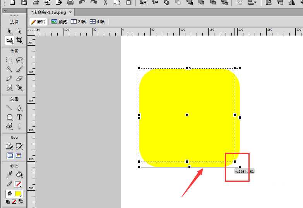Select the Subselection tool
Viewport: 303px width, 208px height.
click(19, 31)
